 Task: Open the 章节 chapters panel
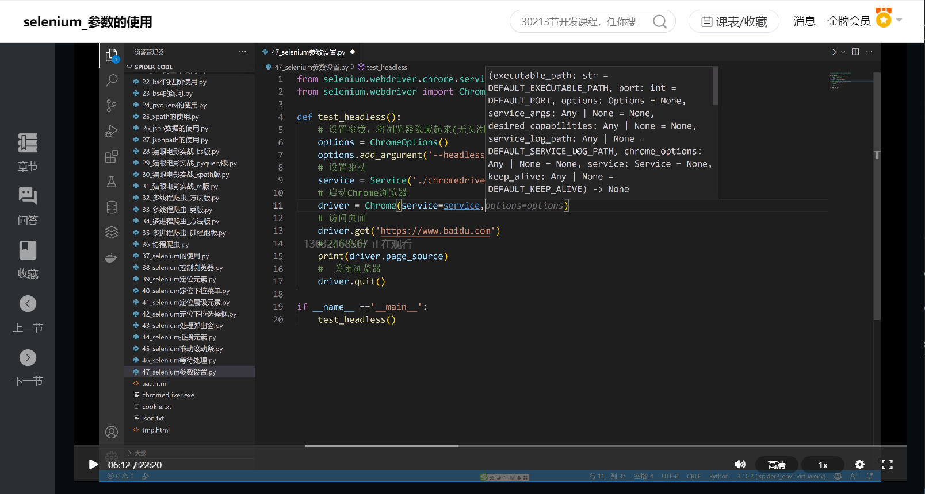coord(28,152)
